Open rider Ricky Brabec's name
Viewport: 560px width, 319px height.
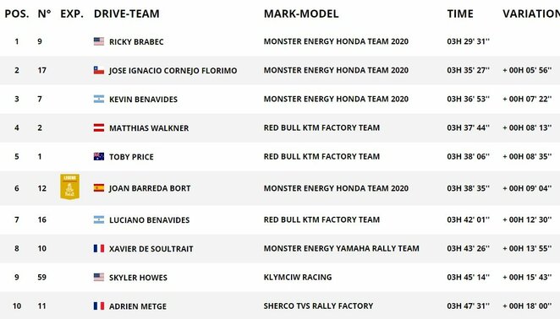pyautogui.click(x=136, y=41)
